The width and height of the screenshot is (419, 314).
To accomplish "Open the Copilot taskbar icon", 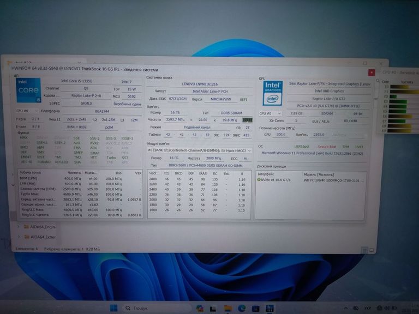I will pyautogui.click(x=200, y=309).
